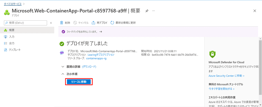Click the リソースに移動 button
The height and width of the screenshot is (107, 262).
pos(79,82)
